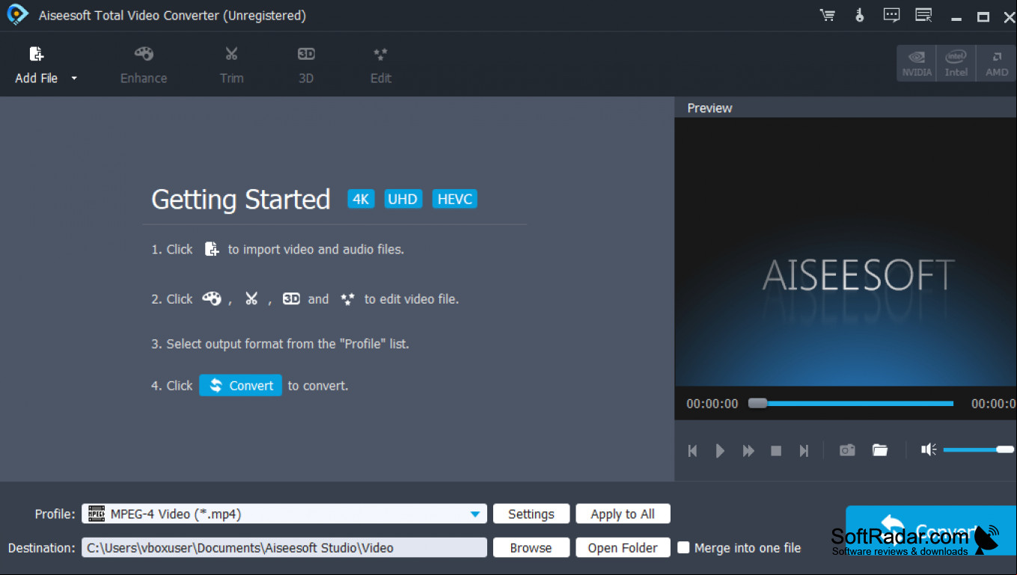Fast forward the preview
This screenshot has width=1017, height=575.
click(748, 451)
